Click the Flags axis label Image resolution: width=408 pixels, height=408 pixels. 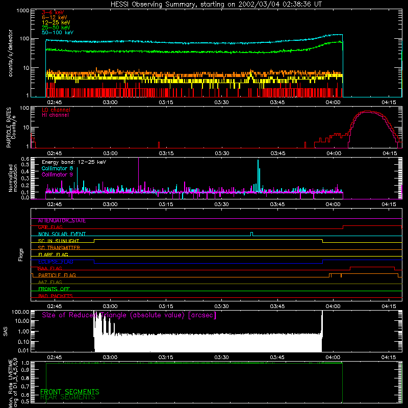click(21, 254)
